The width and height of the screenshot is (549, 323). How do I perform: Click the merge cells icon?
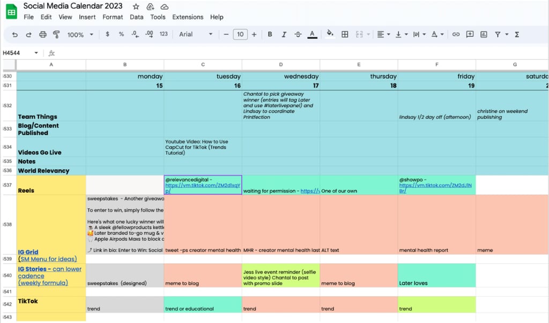pos(359,34)
